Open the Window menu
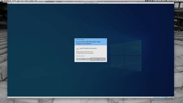The height and width of the screenshot is (103, 183). [31, 1]
